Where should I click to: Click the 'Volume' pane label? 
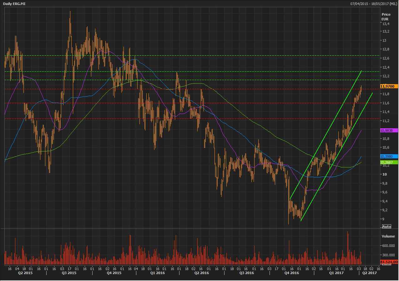point(388,236)
